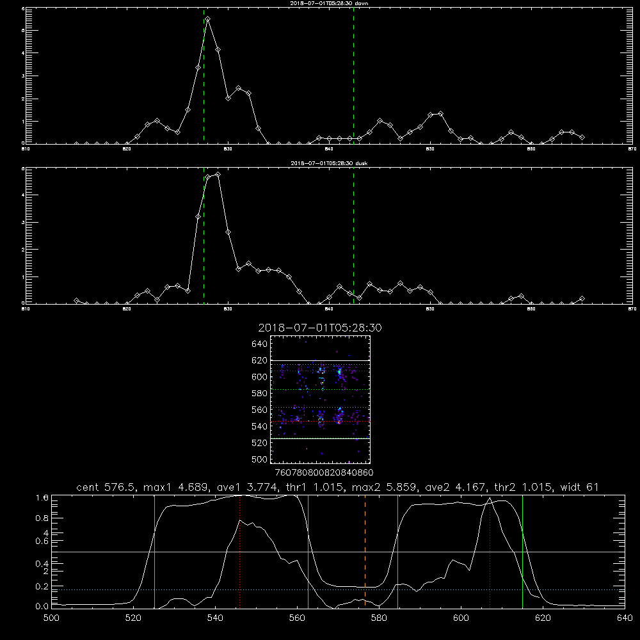This screenshot has height=640, width=640.
Task: Click the green vertical line near 584 in bottom plot
Action: (x=397, y=551)
